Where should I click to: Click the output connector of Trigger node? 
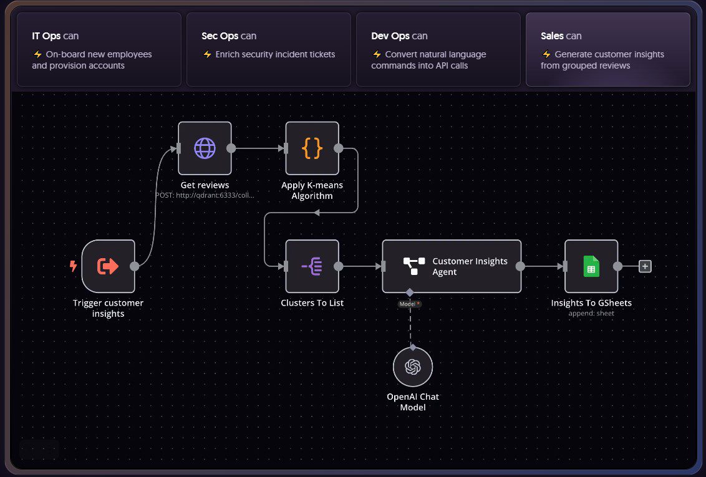(134, 266)
